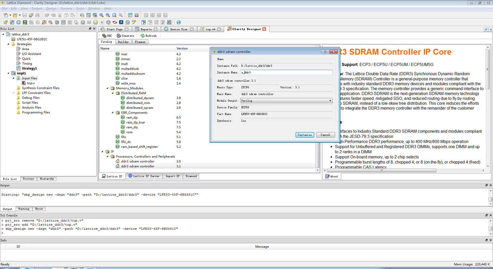The image size is (493, 269).
Task: Run DRC in the Clarity Designer toolbar
Action: (107, 36)
